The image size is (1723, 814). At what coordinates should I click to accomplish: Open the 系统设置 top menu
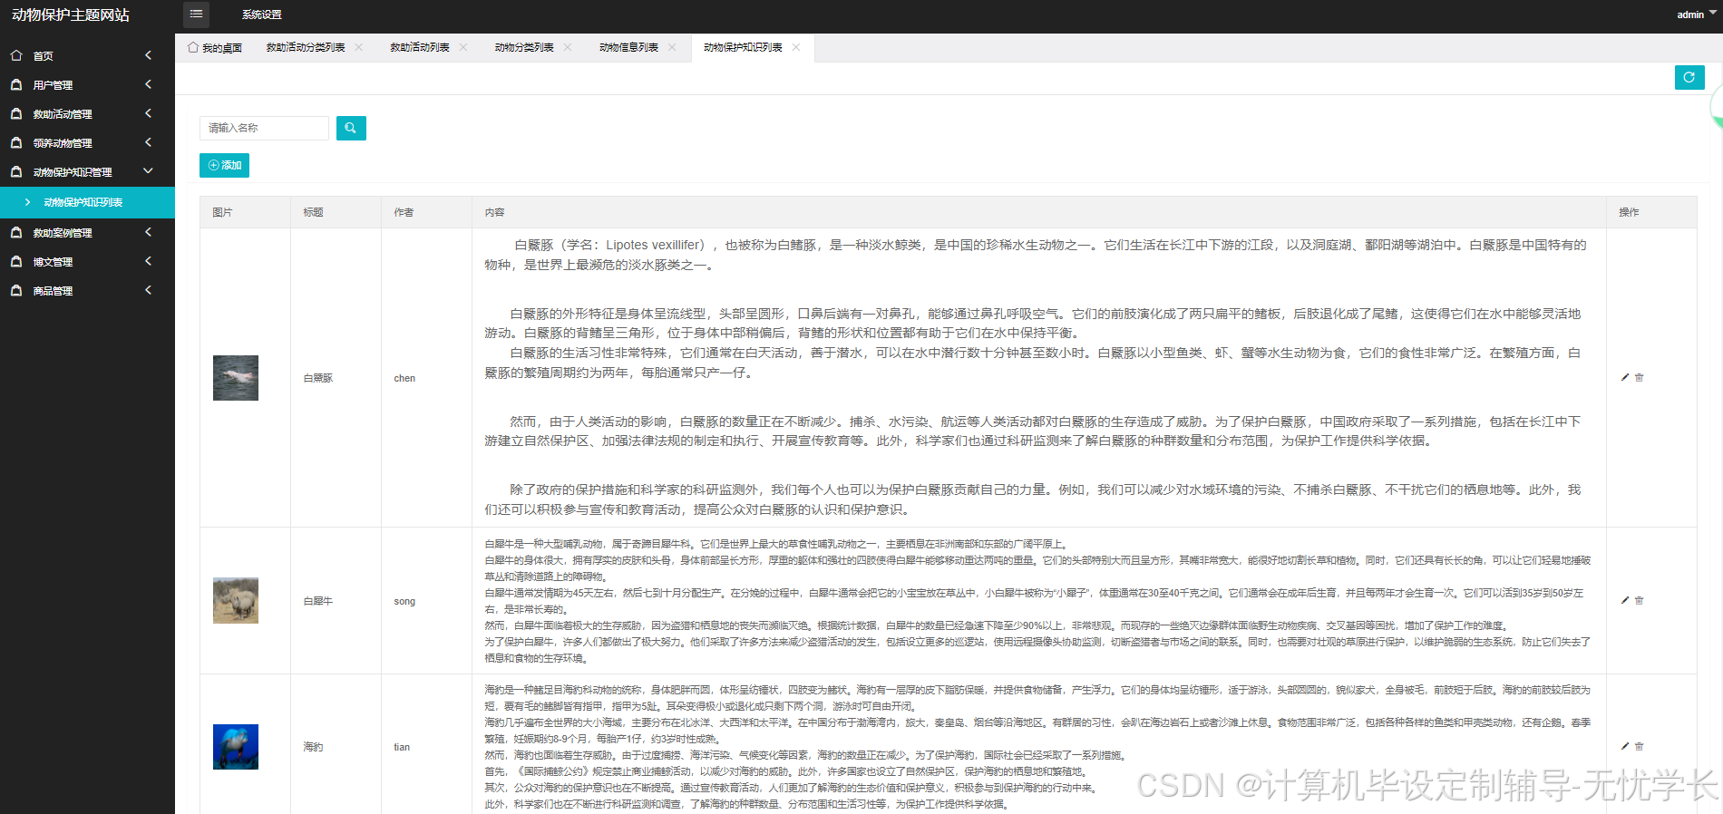point(262,15)
